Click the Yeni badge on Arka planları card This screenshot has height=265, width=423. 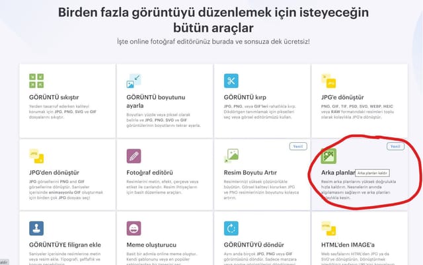click(395, 146)
